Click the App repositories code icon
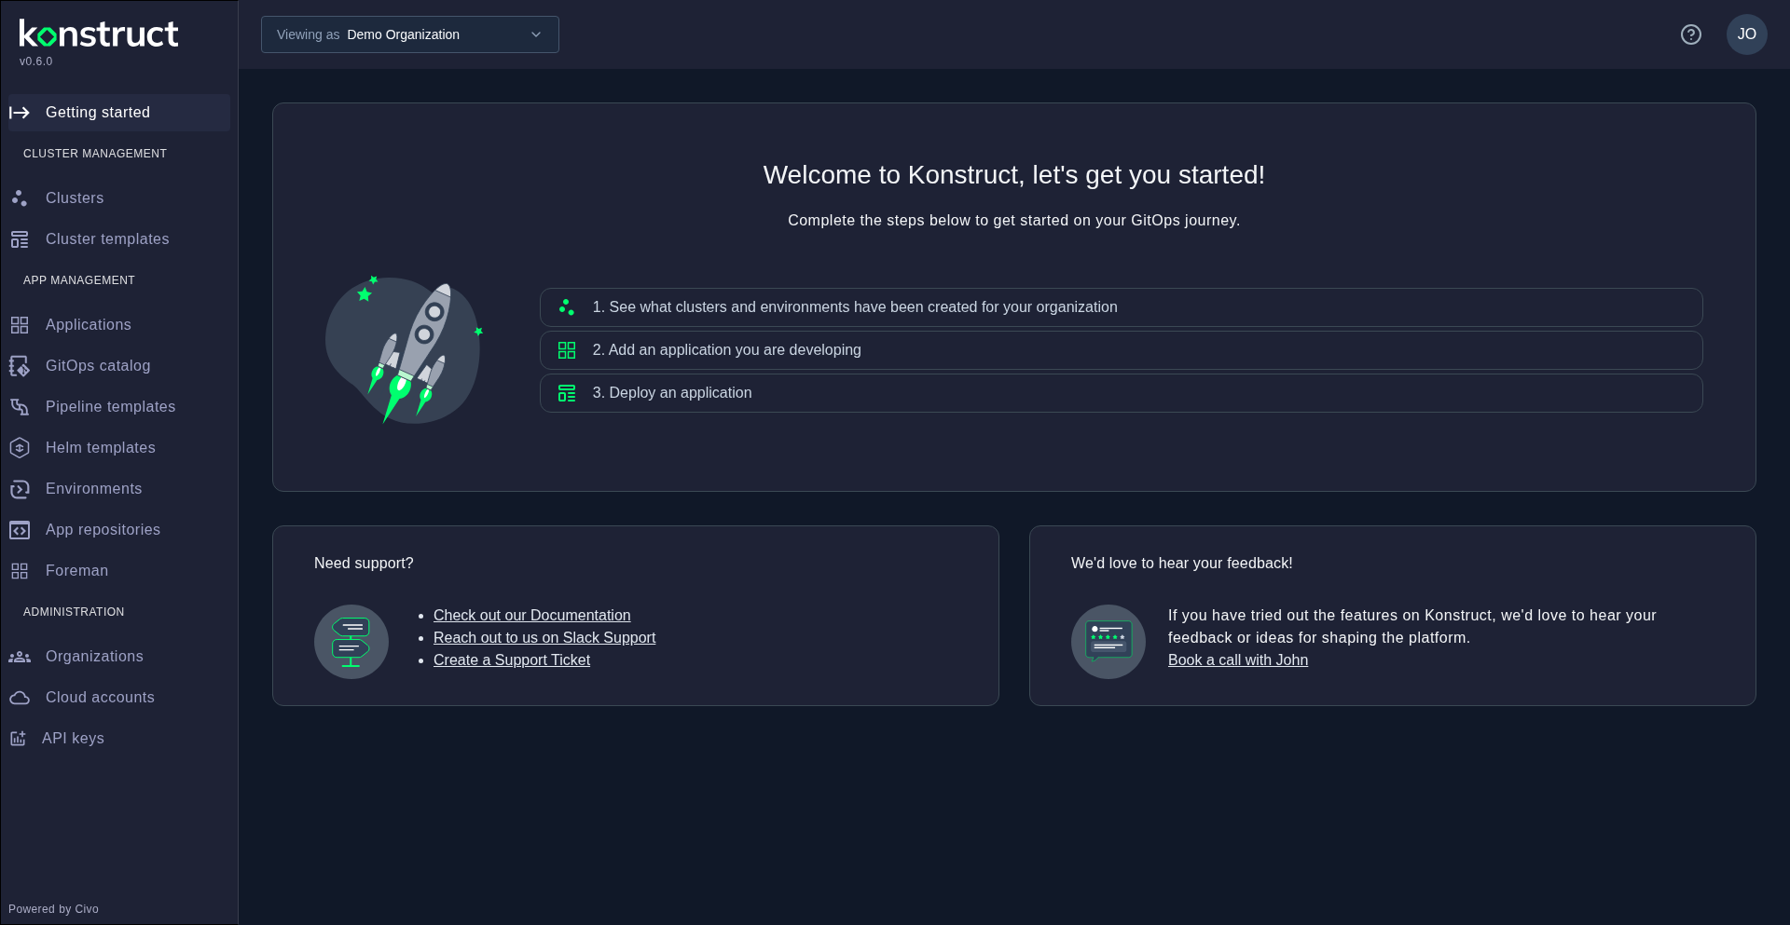 (20, 530)
